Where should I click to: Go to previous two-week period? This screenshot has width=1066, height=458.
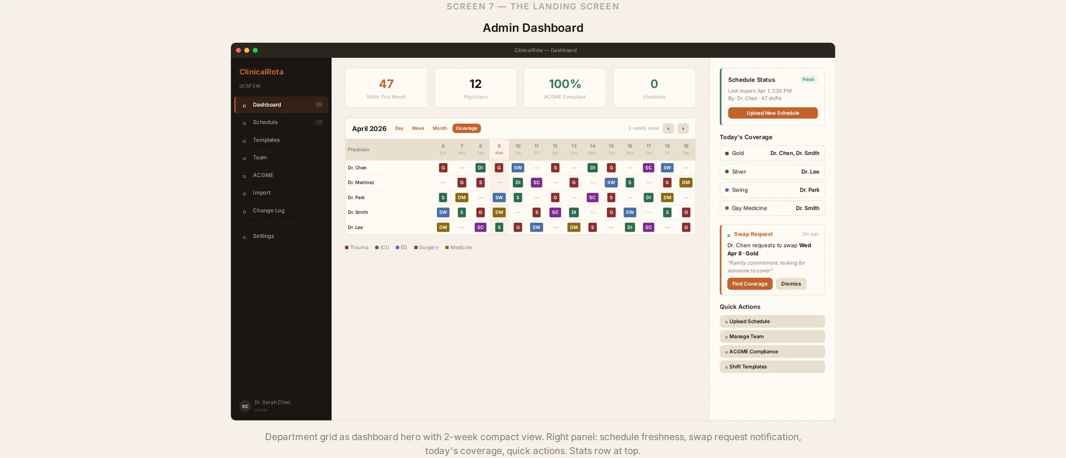click(668, 129)
